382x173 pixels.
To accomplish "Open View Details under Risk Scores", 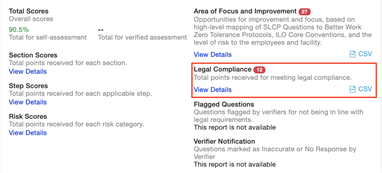I will 28,133.
